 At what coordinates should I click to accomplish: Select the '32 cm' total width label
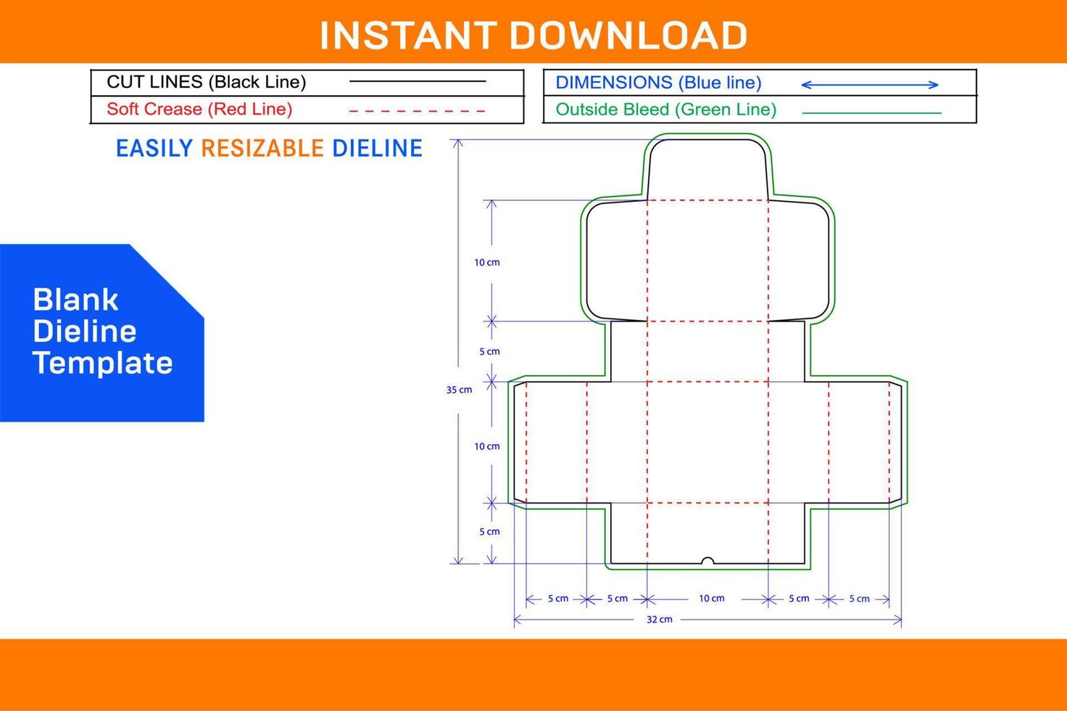point(660,620)
